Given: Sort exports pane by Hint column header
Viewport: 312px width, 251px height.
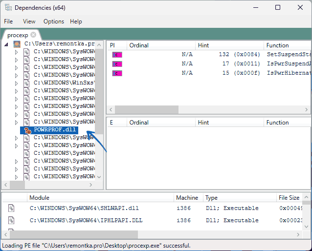Looking at the screenshot, I should 229,123.
